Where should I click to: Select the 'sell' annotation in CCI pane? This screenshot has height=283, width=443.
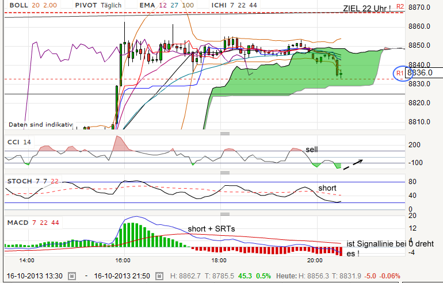(x=312, y=150)
